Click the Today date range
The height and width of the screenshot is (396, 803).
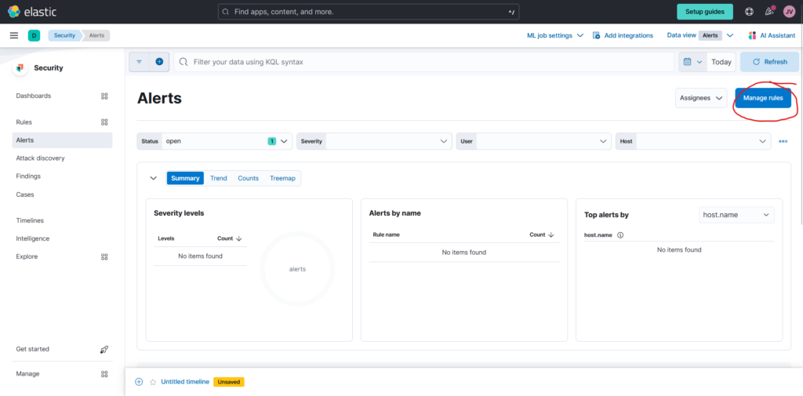point(721,61)
